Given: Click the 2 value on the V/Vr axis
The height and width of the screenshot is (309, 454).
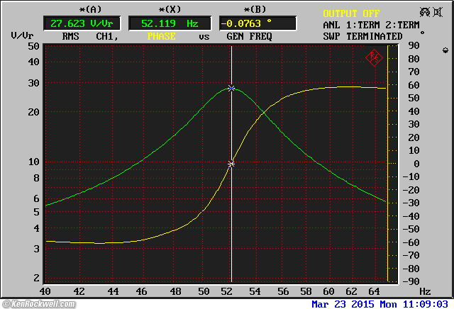Looking at the screenshot, I should (x=36, y=278).
